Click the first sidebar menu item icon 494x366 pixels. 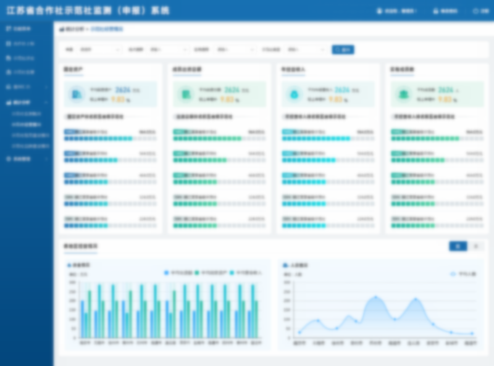point(8,29)
